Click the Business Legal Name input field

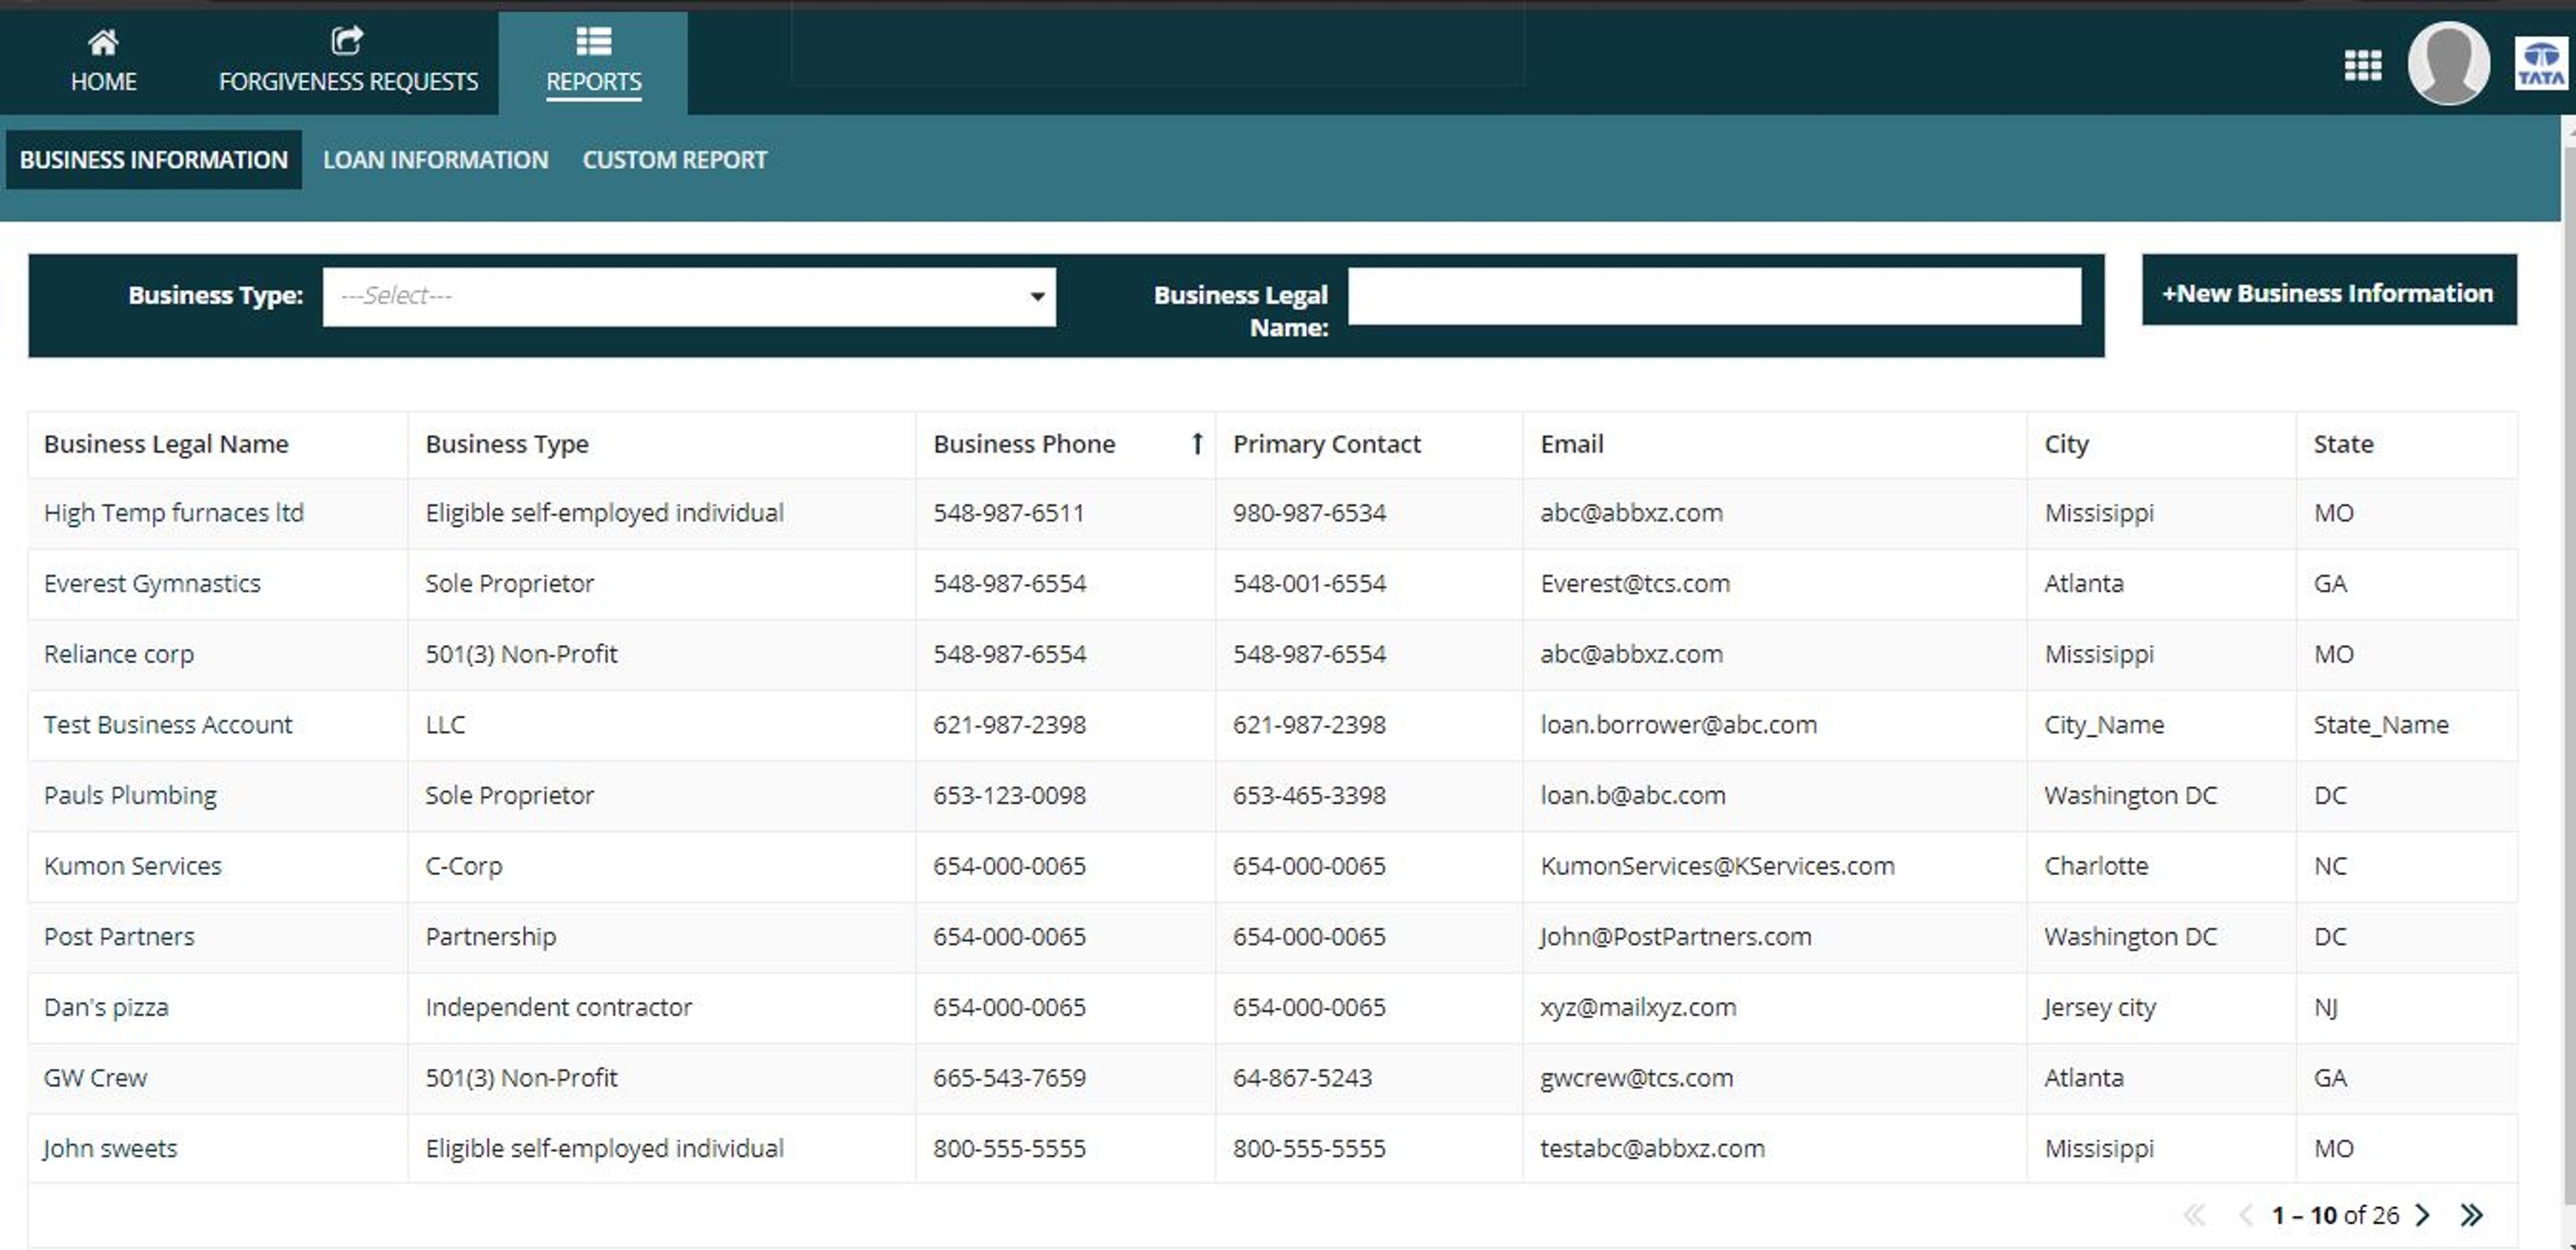click(1714, 296)
